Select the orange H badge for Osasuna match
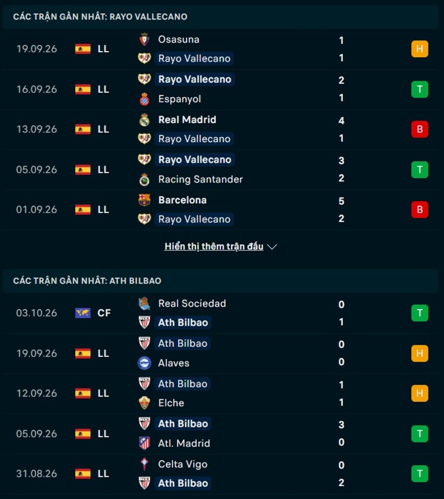The width and height of the screenshot is (444, 499). 420,49
